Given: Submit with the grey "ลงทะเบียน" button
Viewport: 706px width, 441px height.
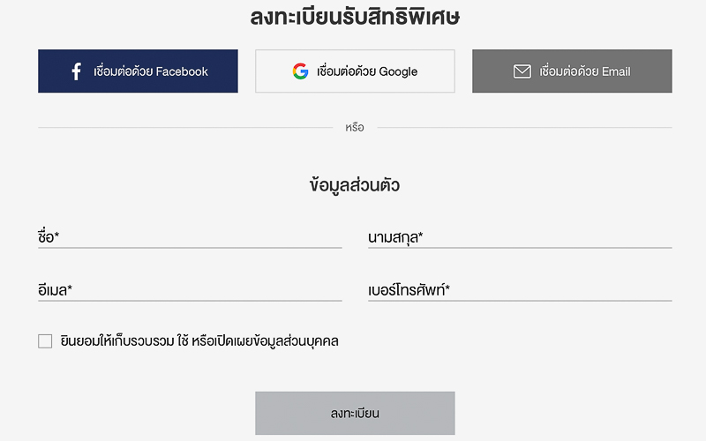Looking at the screenshot, I should (x=355, y=413).
